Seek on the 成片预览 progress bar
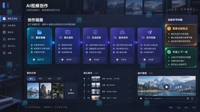 tap(169, 98)
